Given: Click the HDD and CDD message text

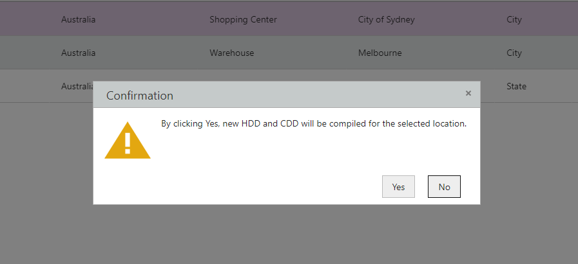Looking at the screenshot, I should [314, 124].
